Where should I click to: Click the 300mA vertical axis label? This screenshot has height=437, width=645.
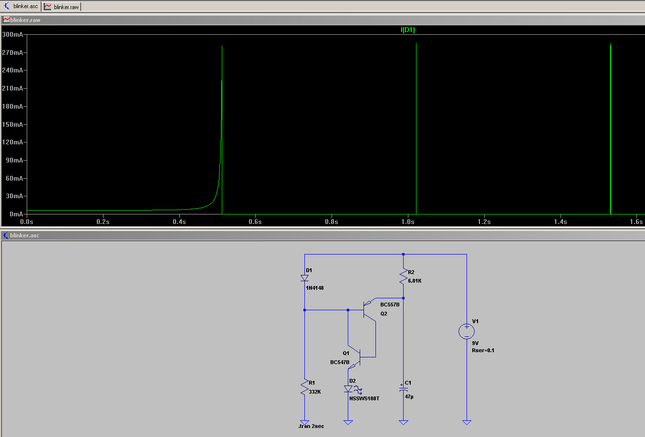(x=12, y=34)
